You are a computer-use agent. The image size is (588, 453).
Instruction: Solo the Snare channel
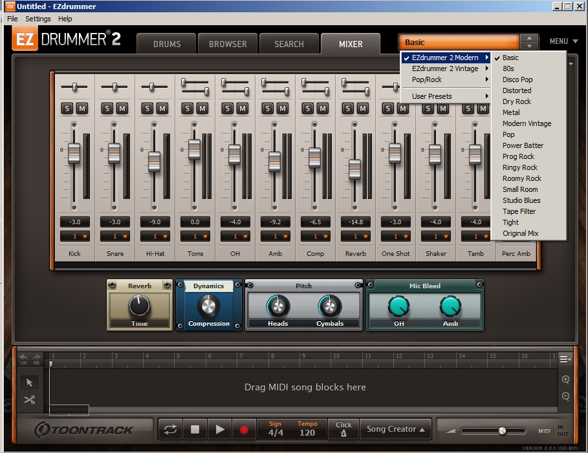coord(107,109)
